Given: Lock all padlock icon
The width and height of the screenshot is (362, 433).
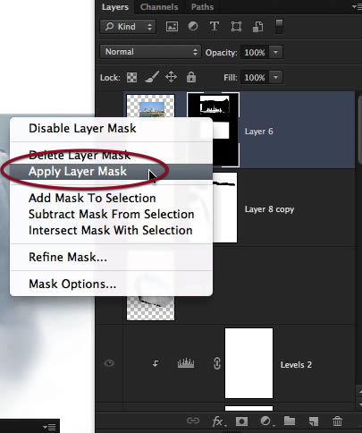Looking at the screenshot, I should pyautogui.click(x=191, y=77).
